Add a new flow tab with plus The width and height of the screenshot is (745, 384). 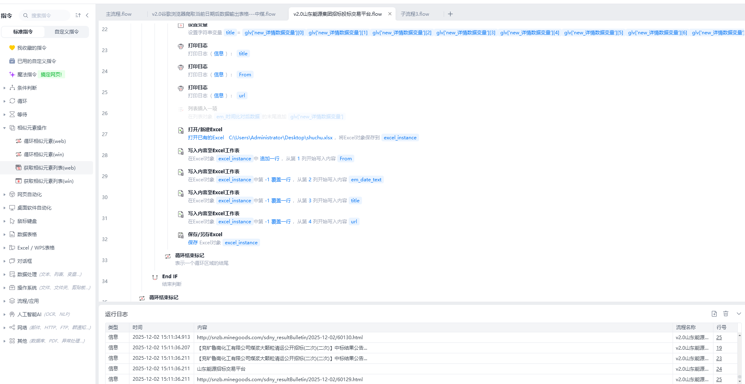click(x=450, y=14)
